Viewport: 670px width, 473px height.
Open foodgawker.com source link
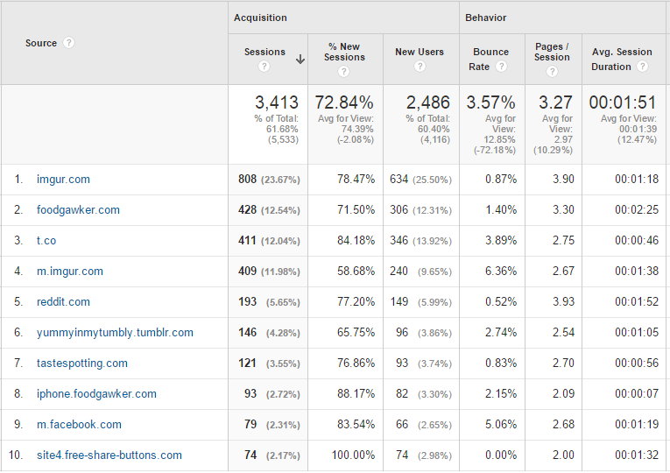pyautogui.click(x=78, y=210)
